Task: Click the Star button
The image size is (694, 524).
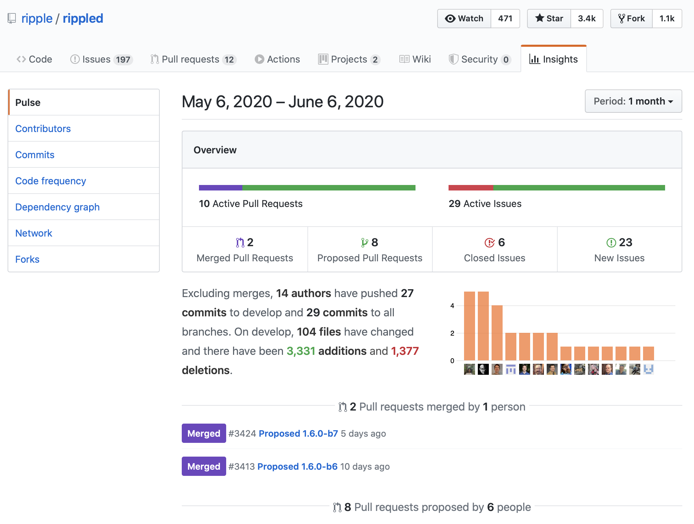Action: click(x=549, y=19)
